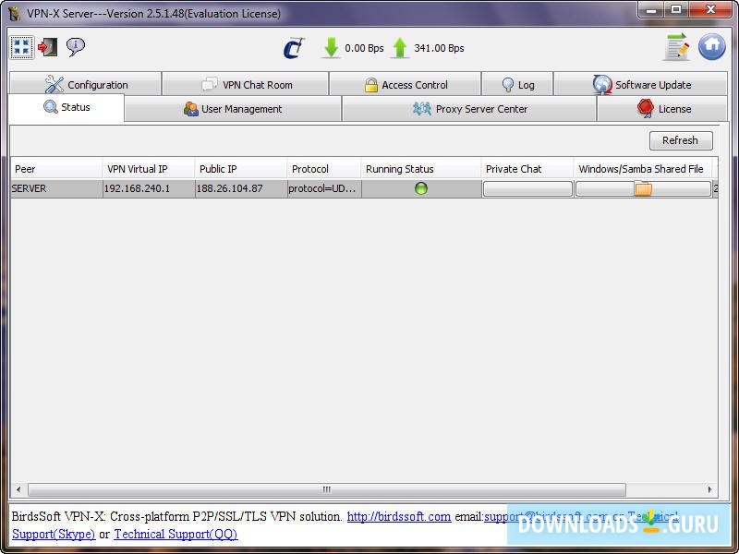Screen dimensions: 739x554
Task: Open the info speech bubble icon
Action: [x=76, y=47]
